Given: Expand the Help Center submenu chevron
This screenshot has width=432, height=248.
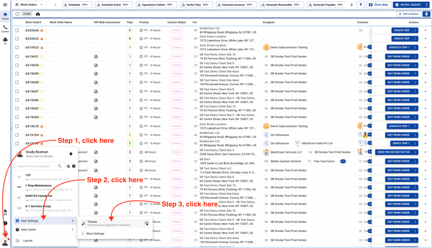Looking at the screenshot, I should pos(72,229).
